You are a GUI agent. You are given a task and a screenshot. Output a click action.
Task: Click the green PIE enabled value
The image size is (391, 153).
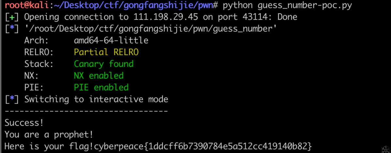click(101, 87)
